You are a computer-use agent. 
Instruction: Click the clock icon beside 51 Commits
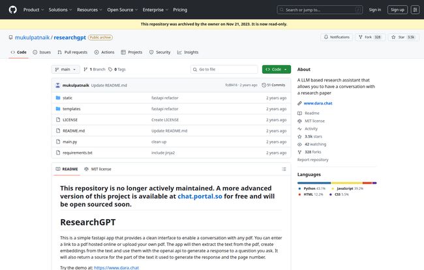264,85
